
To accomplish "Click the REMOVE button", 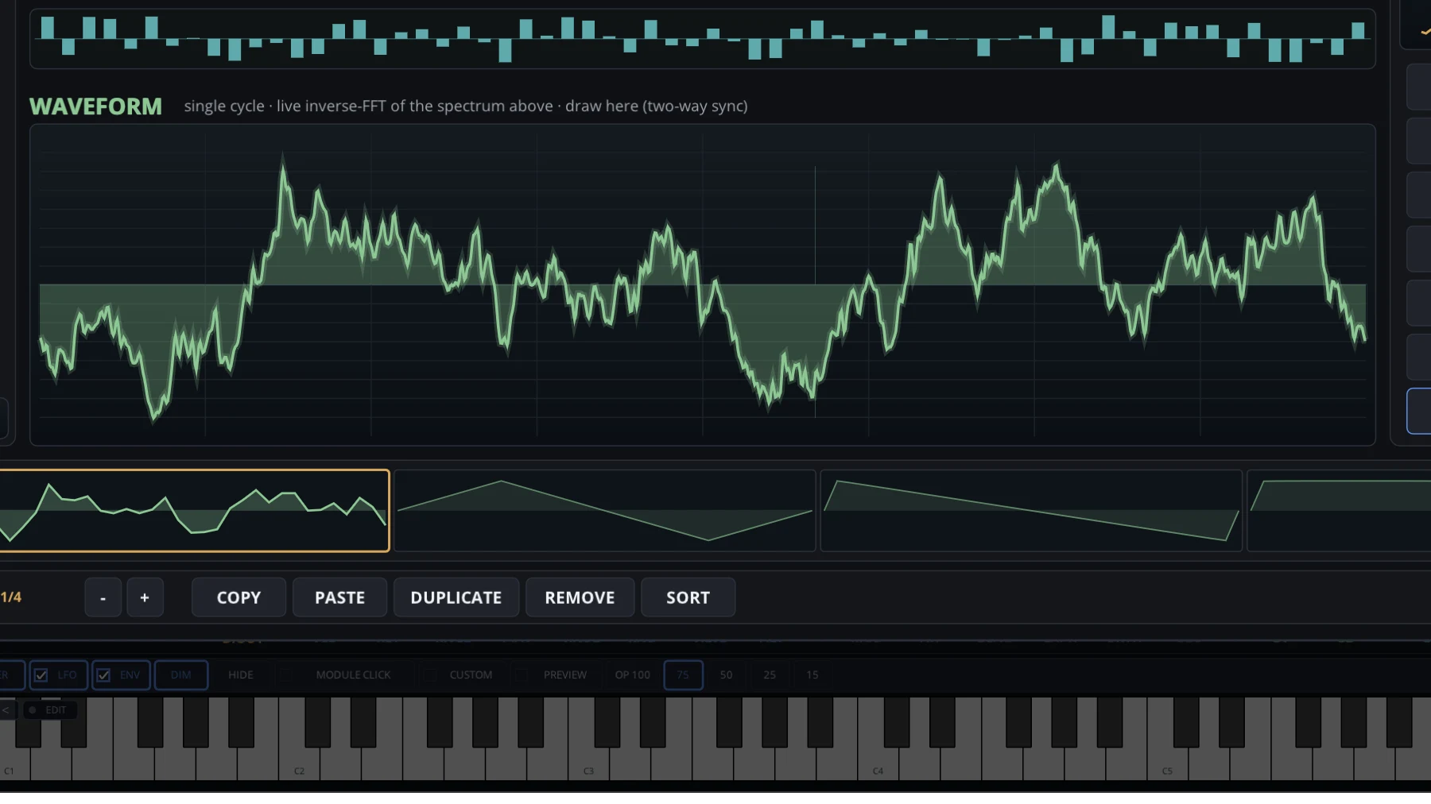I will click(x=580, y=597).
